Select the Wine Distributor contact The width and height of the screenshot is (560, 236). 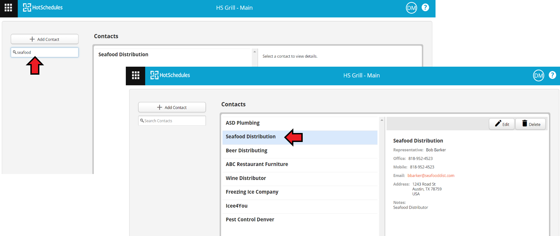point(300,178)
